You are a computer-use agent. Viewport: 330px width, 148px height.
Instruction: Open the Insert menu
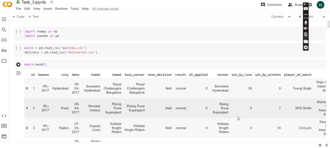tap(48, 9)
